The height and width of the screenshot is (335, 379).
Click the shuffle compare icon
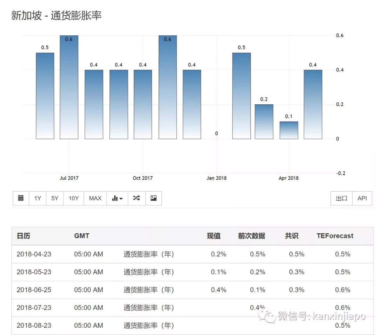pyautogui.click(x=137, y=198)
